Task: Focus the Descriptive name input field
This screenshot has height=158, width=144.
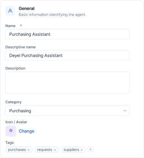Action: click(x=67, y=56)
